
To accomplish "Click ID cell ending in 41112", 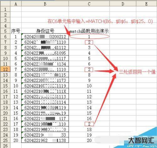I will point(45,47).
